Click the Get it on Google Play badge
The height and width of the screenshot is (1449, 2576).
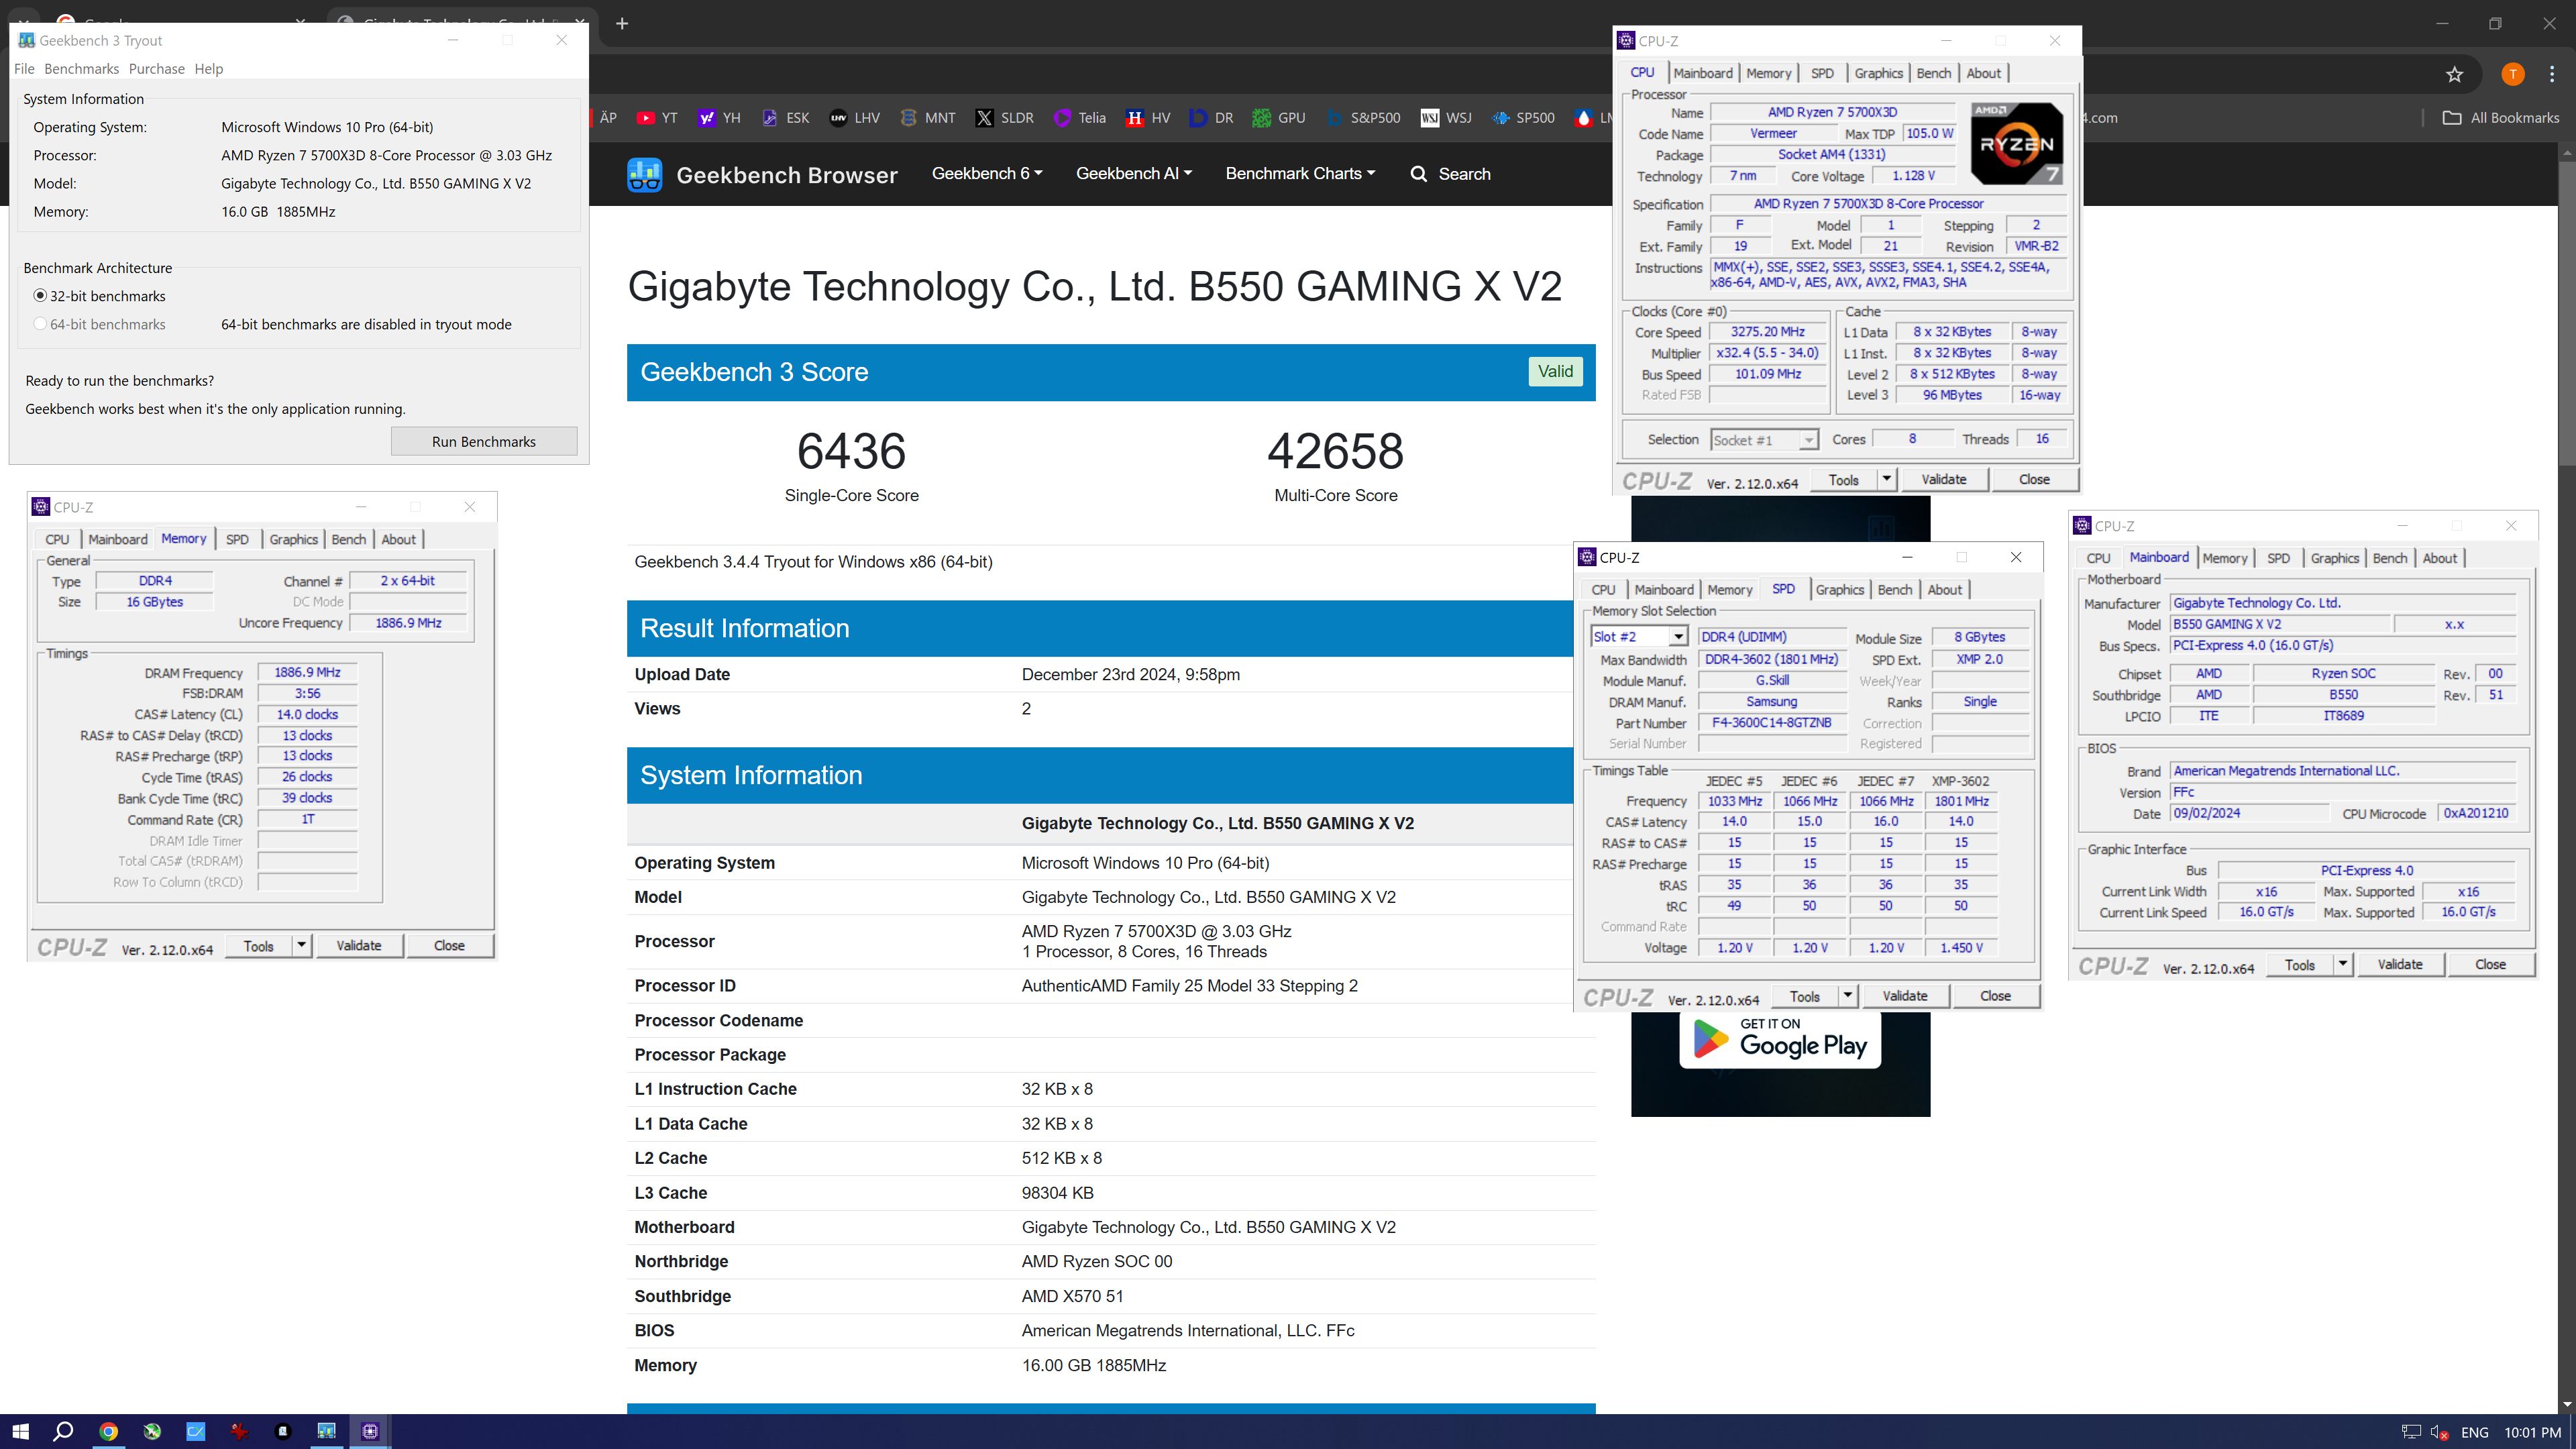pyautogui.click(x=1780, y=1040)
